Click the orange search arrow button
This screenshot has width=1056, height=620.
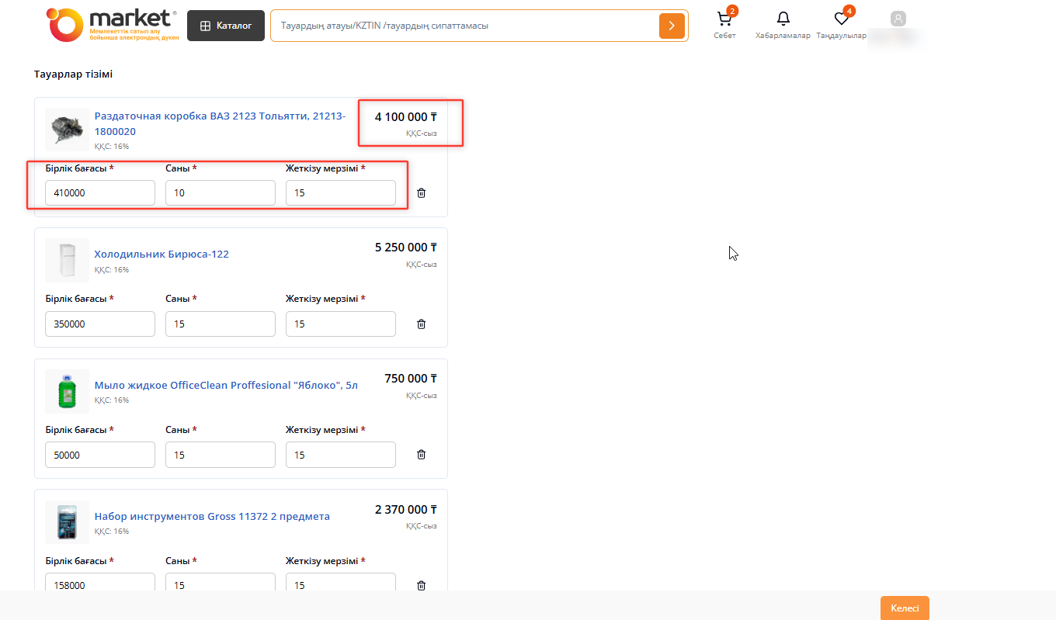672,26
